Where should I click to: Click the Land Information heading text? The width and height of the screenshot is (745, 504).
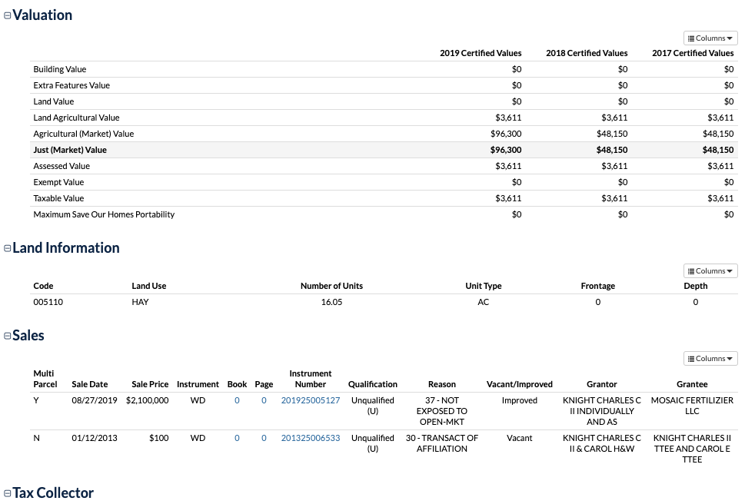[x=66, y=248]
